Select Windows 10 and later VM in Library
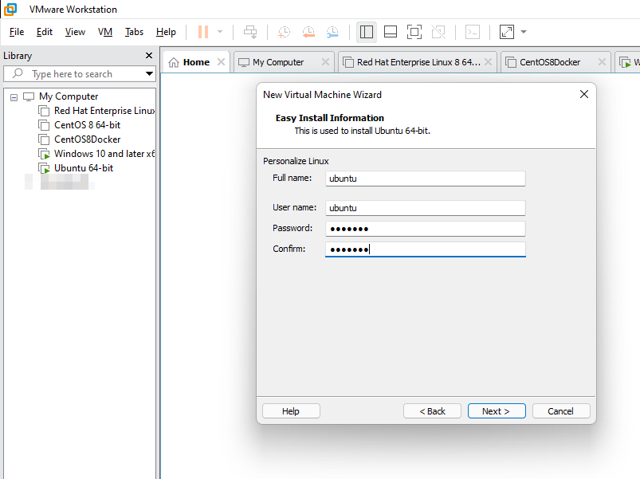 (x=104, y=154)
